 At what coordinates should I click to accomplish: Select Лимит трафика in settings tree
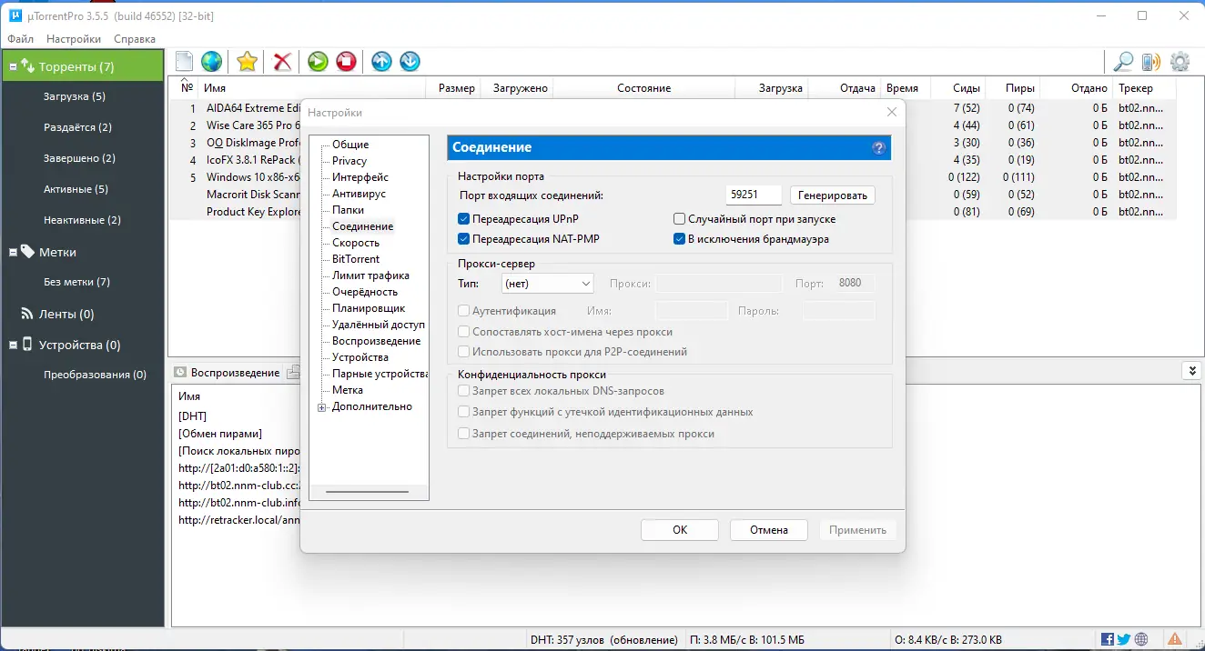point(370,275)
